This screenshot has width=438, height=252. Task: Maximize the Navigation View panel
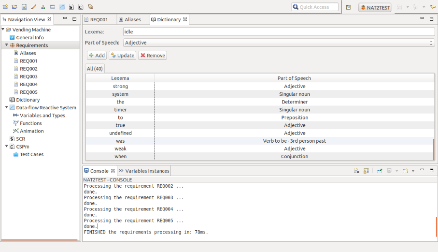[74, 19]
